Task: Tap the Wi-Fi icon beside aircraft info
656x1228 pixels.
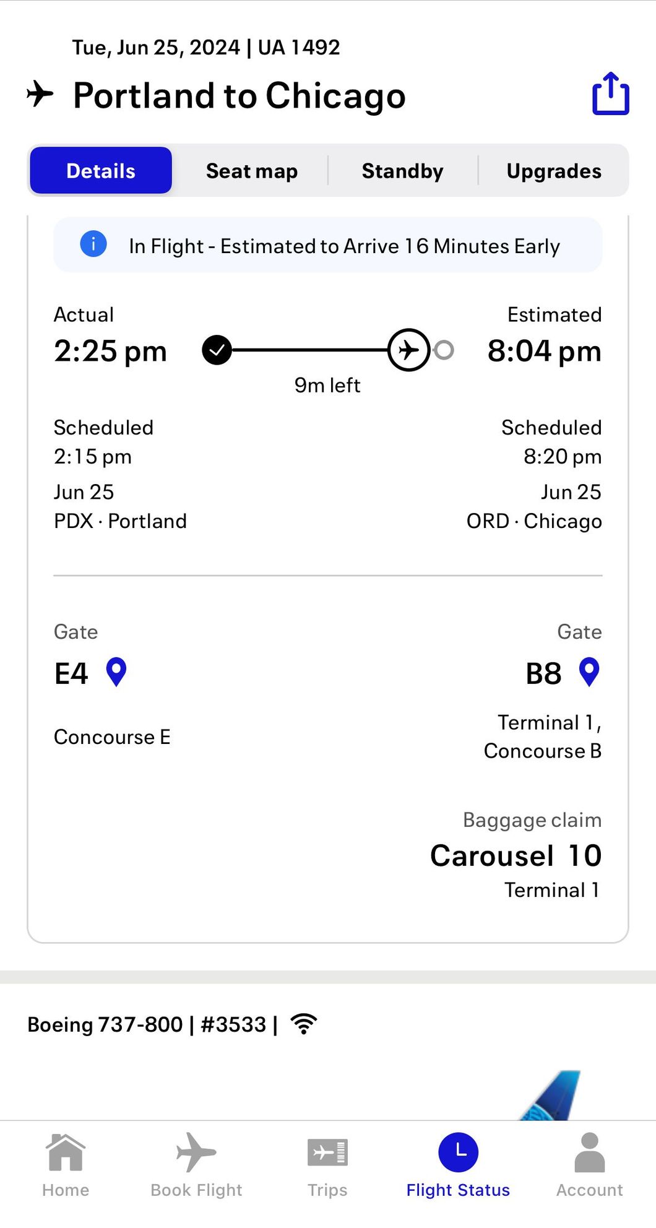Action: [304, 1024]
